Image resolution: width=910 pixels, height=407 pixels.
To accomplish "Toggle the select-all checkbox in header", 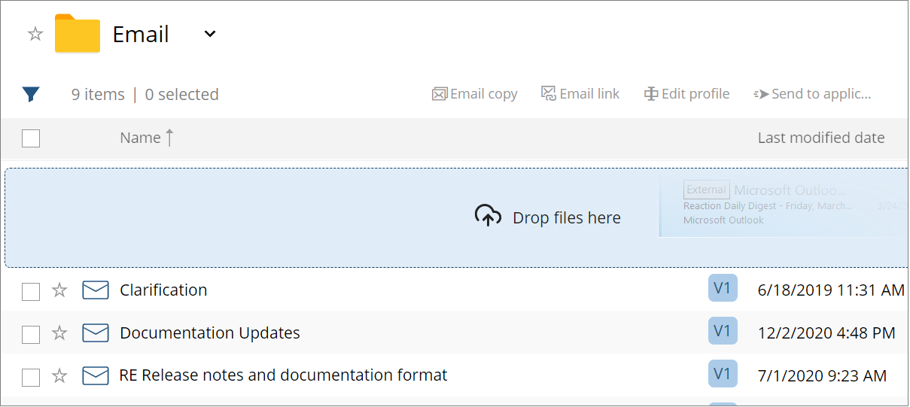I will pyautogui.click(x=31, y=138).
